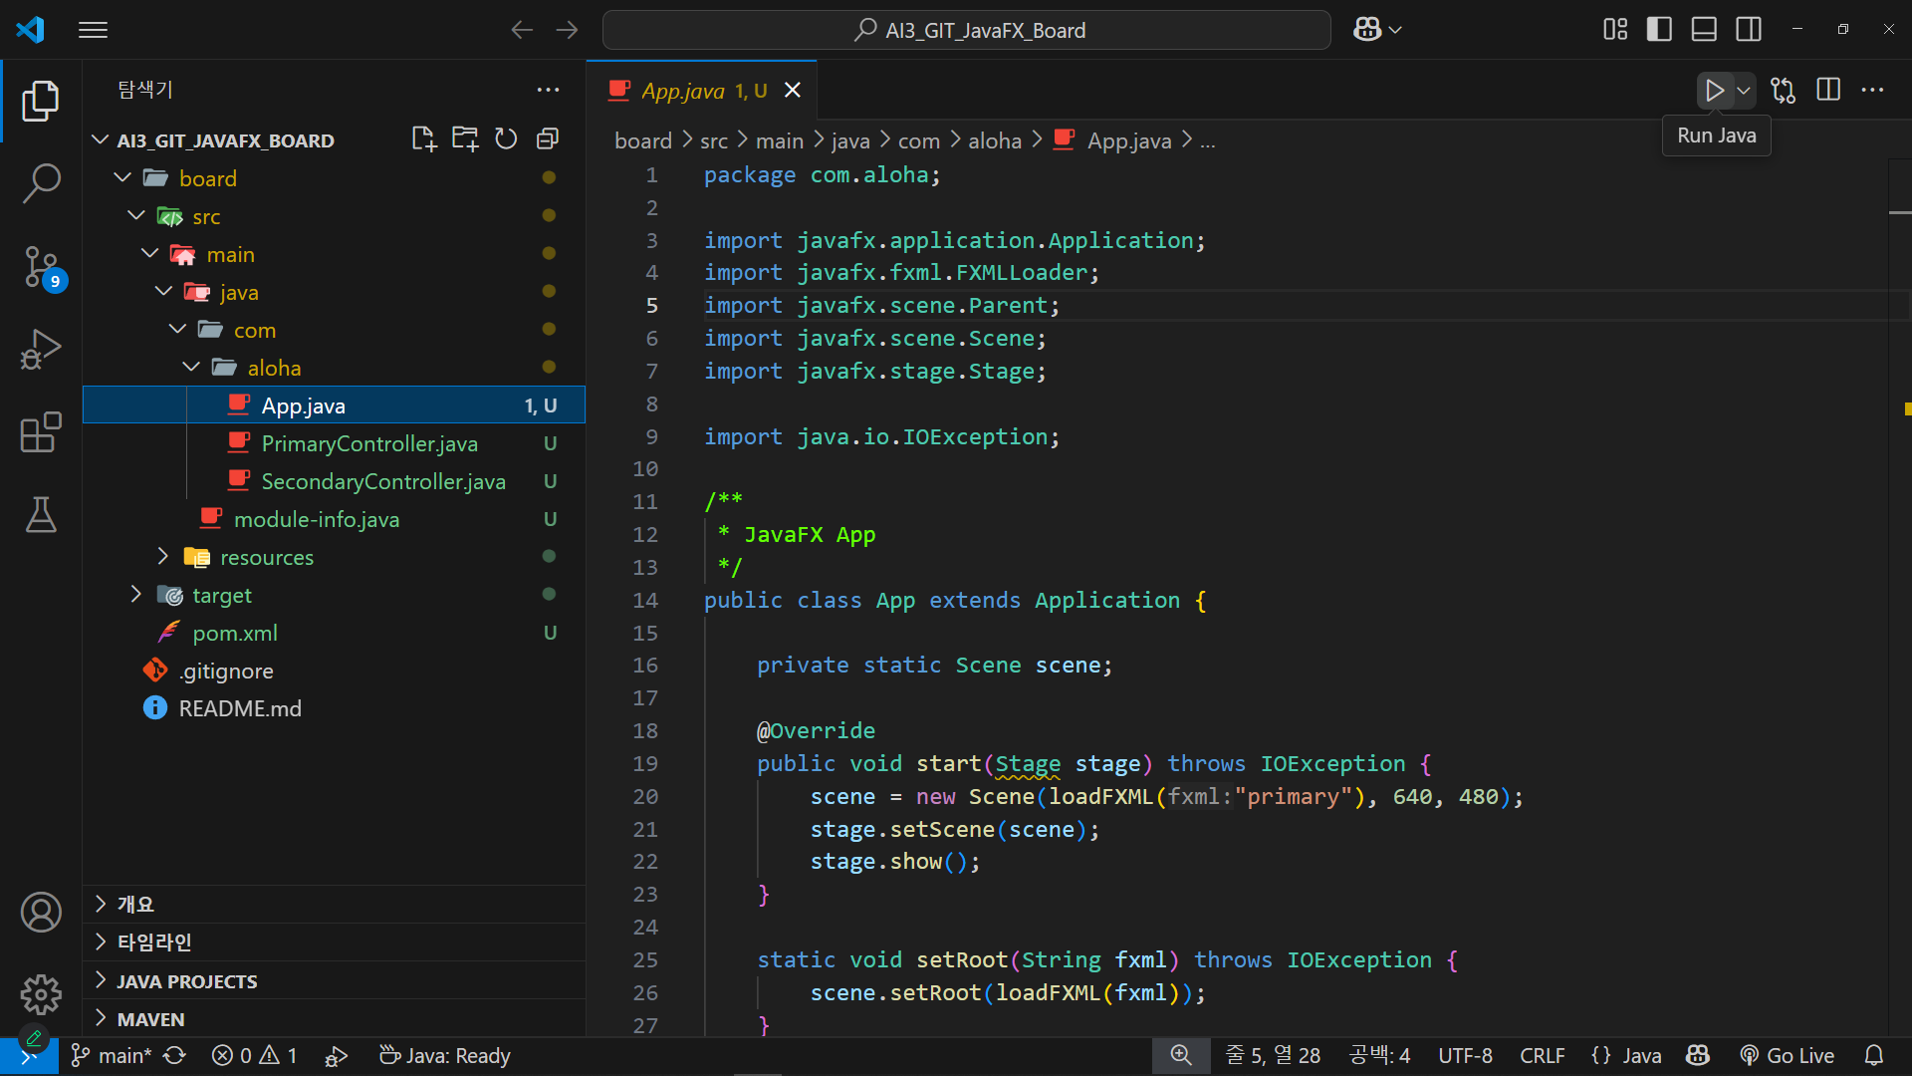
Task: Open .gitignore file
Action: [x=226, y=671]
